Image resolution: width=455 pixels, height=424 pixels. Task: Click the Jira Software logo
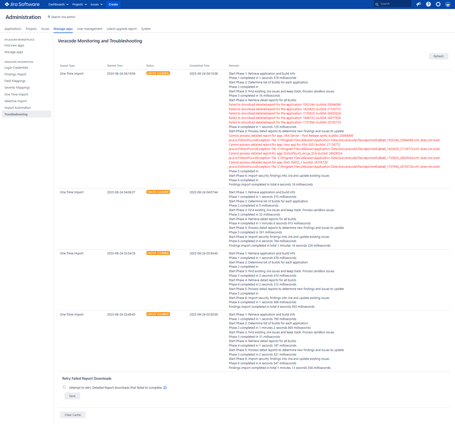(22, 4)
